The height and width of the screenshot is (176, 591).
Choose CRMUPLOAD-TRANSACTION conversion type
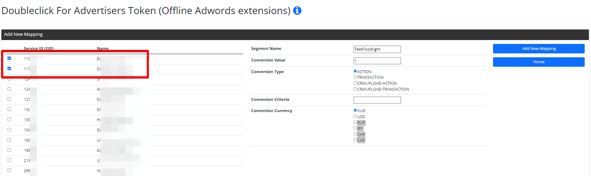click(355, 89)
